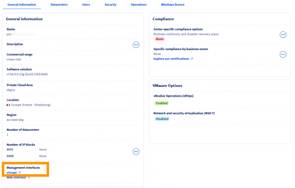Click external link icon beside Web interface
This screenshot has width=295, height=188.
point(29,177)
